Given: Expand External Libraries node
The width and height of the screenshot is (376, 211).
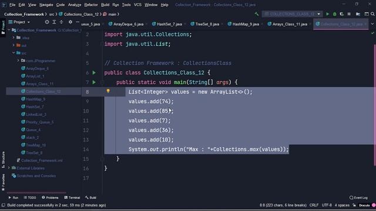Looking at the screenshot, I should pyautogui.click(x=9, y=168).
